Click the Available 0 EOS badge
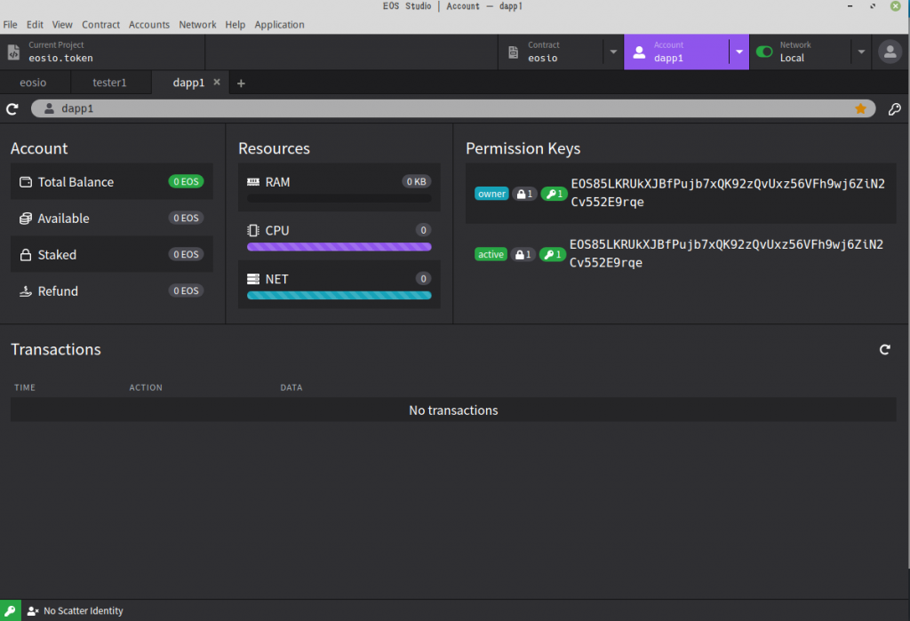This screenshot has width=910, height=621. pos(186,219)
